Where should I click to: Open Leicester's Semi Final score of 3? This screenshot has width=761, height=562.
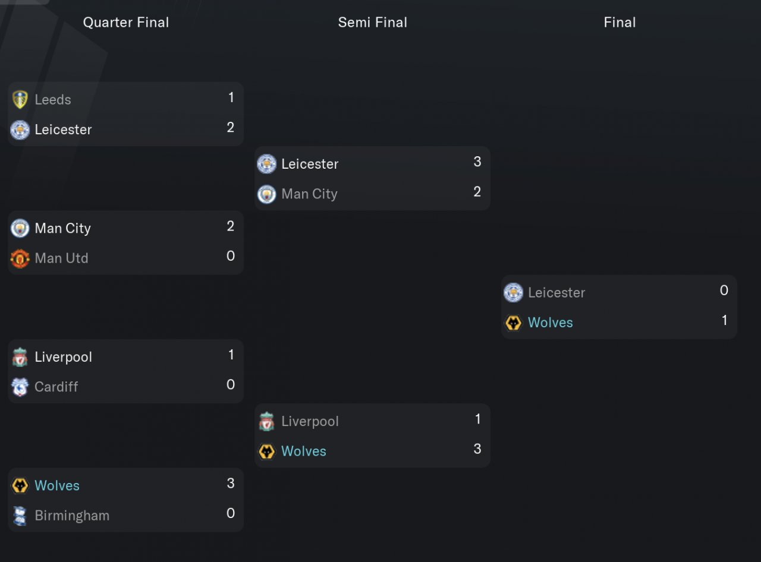(x=477, y=162)
